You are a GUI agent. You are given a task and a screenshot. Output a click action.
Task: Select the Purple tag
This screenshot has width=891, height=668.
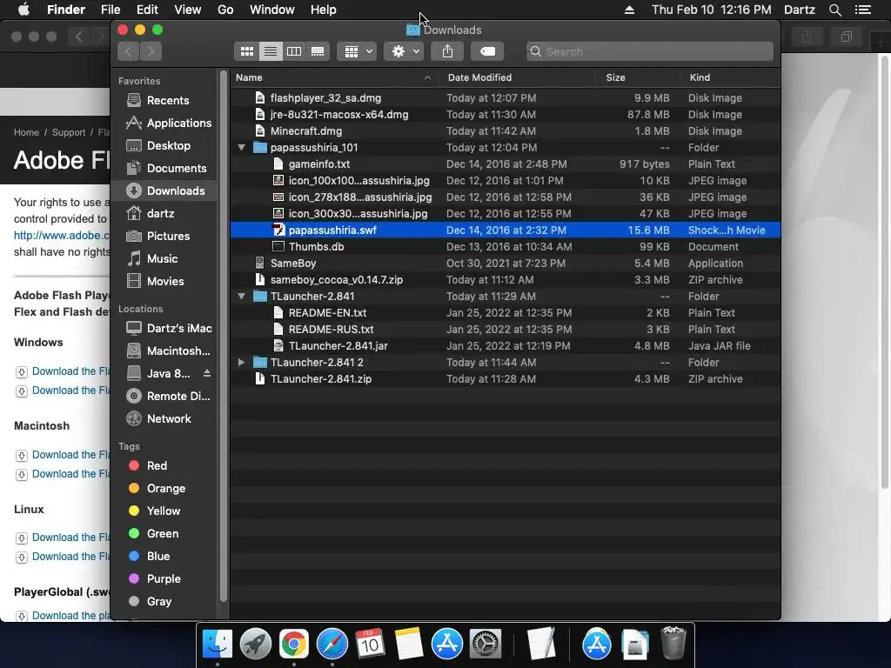[164, 578]
